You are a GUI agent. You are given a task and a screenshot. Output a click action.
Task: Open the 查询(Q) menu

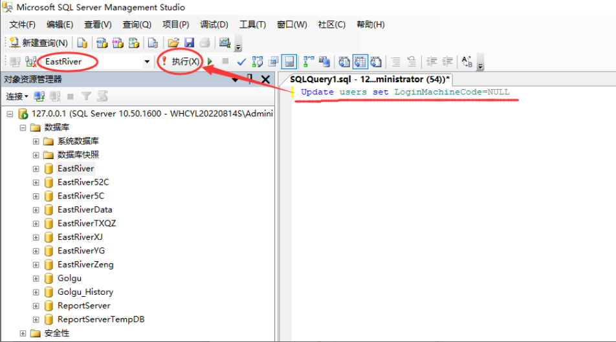(x=137, y=25)
